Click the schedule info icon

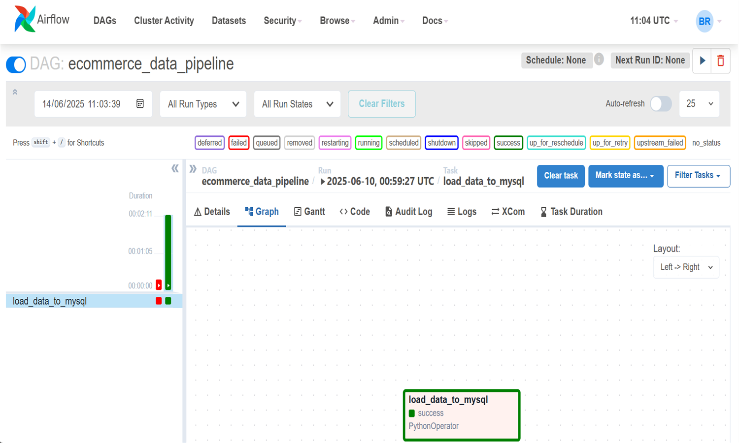pos(599,60)
